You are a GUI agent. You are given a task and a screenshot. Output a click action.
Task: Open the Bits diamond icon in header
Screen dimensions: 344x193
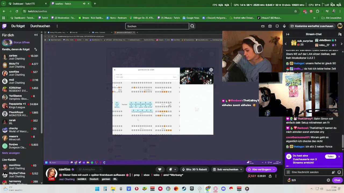point(284,26)
